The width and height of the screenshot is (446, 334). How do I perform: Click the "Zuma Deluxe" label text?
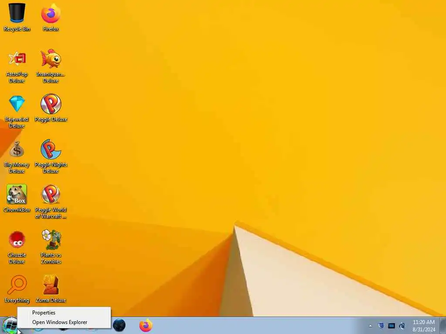pyautogui.click(x=51, y=300)
